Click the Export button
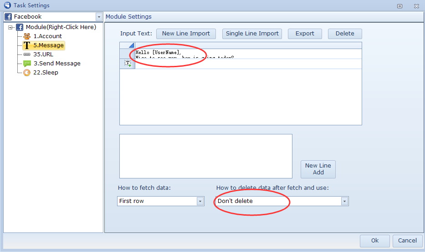425x252 pixels. 304,34
